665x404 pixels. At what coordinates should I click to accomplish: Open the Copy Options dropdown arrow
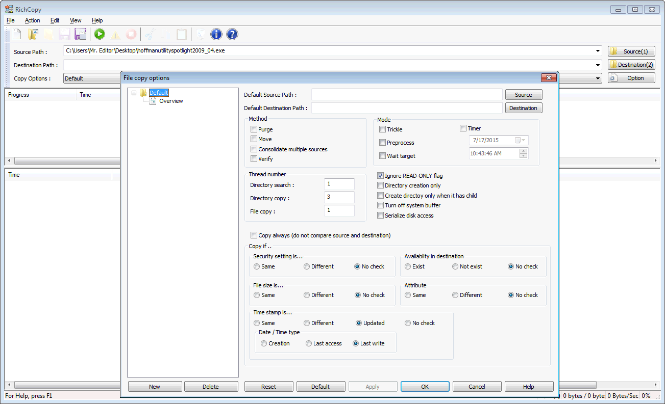pyautogui.click(x=598, y=78)
